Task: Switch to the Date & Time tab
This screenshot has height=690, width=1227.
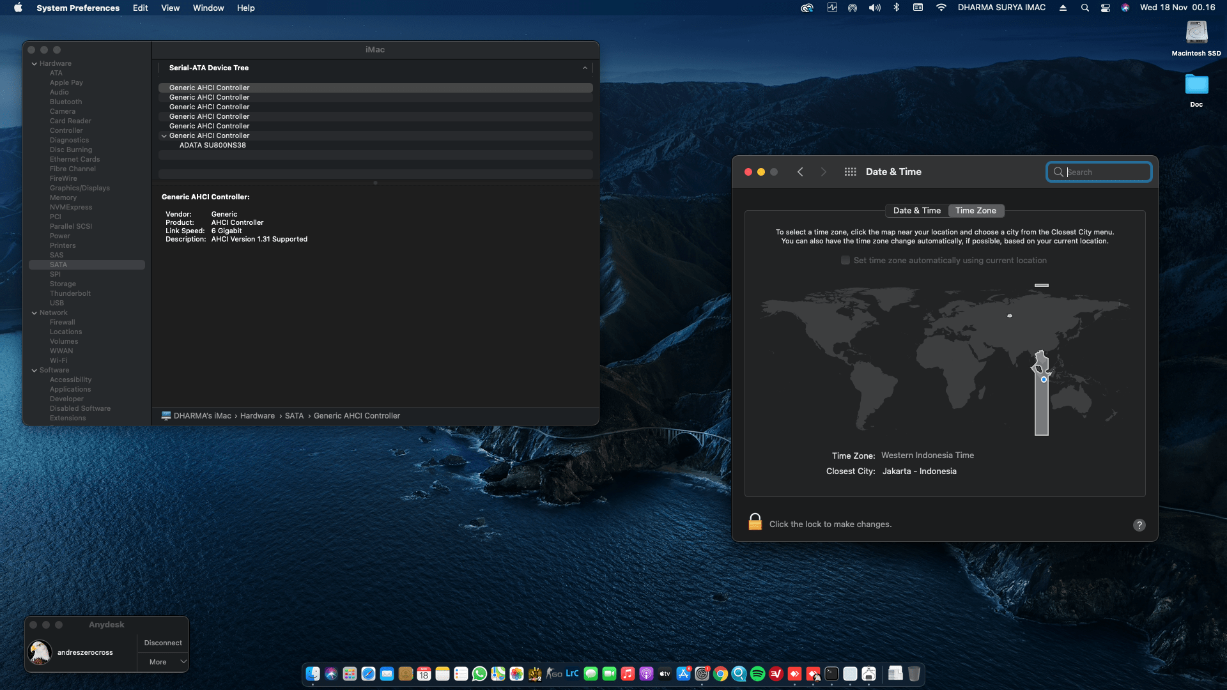Action: pos(916,211)
